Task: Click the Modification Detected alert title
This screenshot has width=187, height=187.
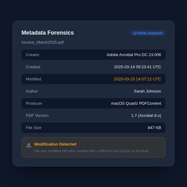Action: tap(55, 144)
